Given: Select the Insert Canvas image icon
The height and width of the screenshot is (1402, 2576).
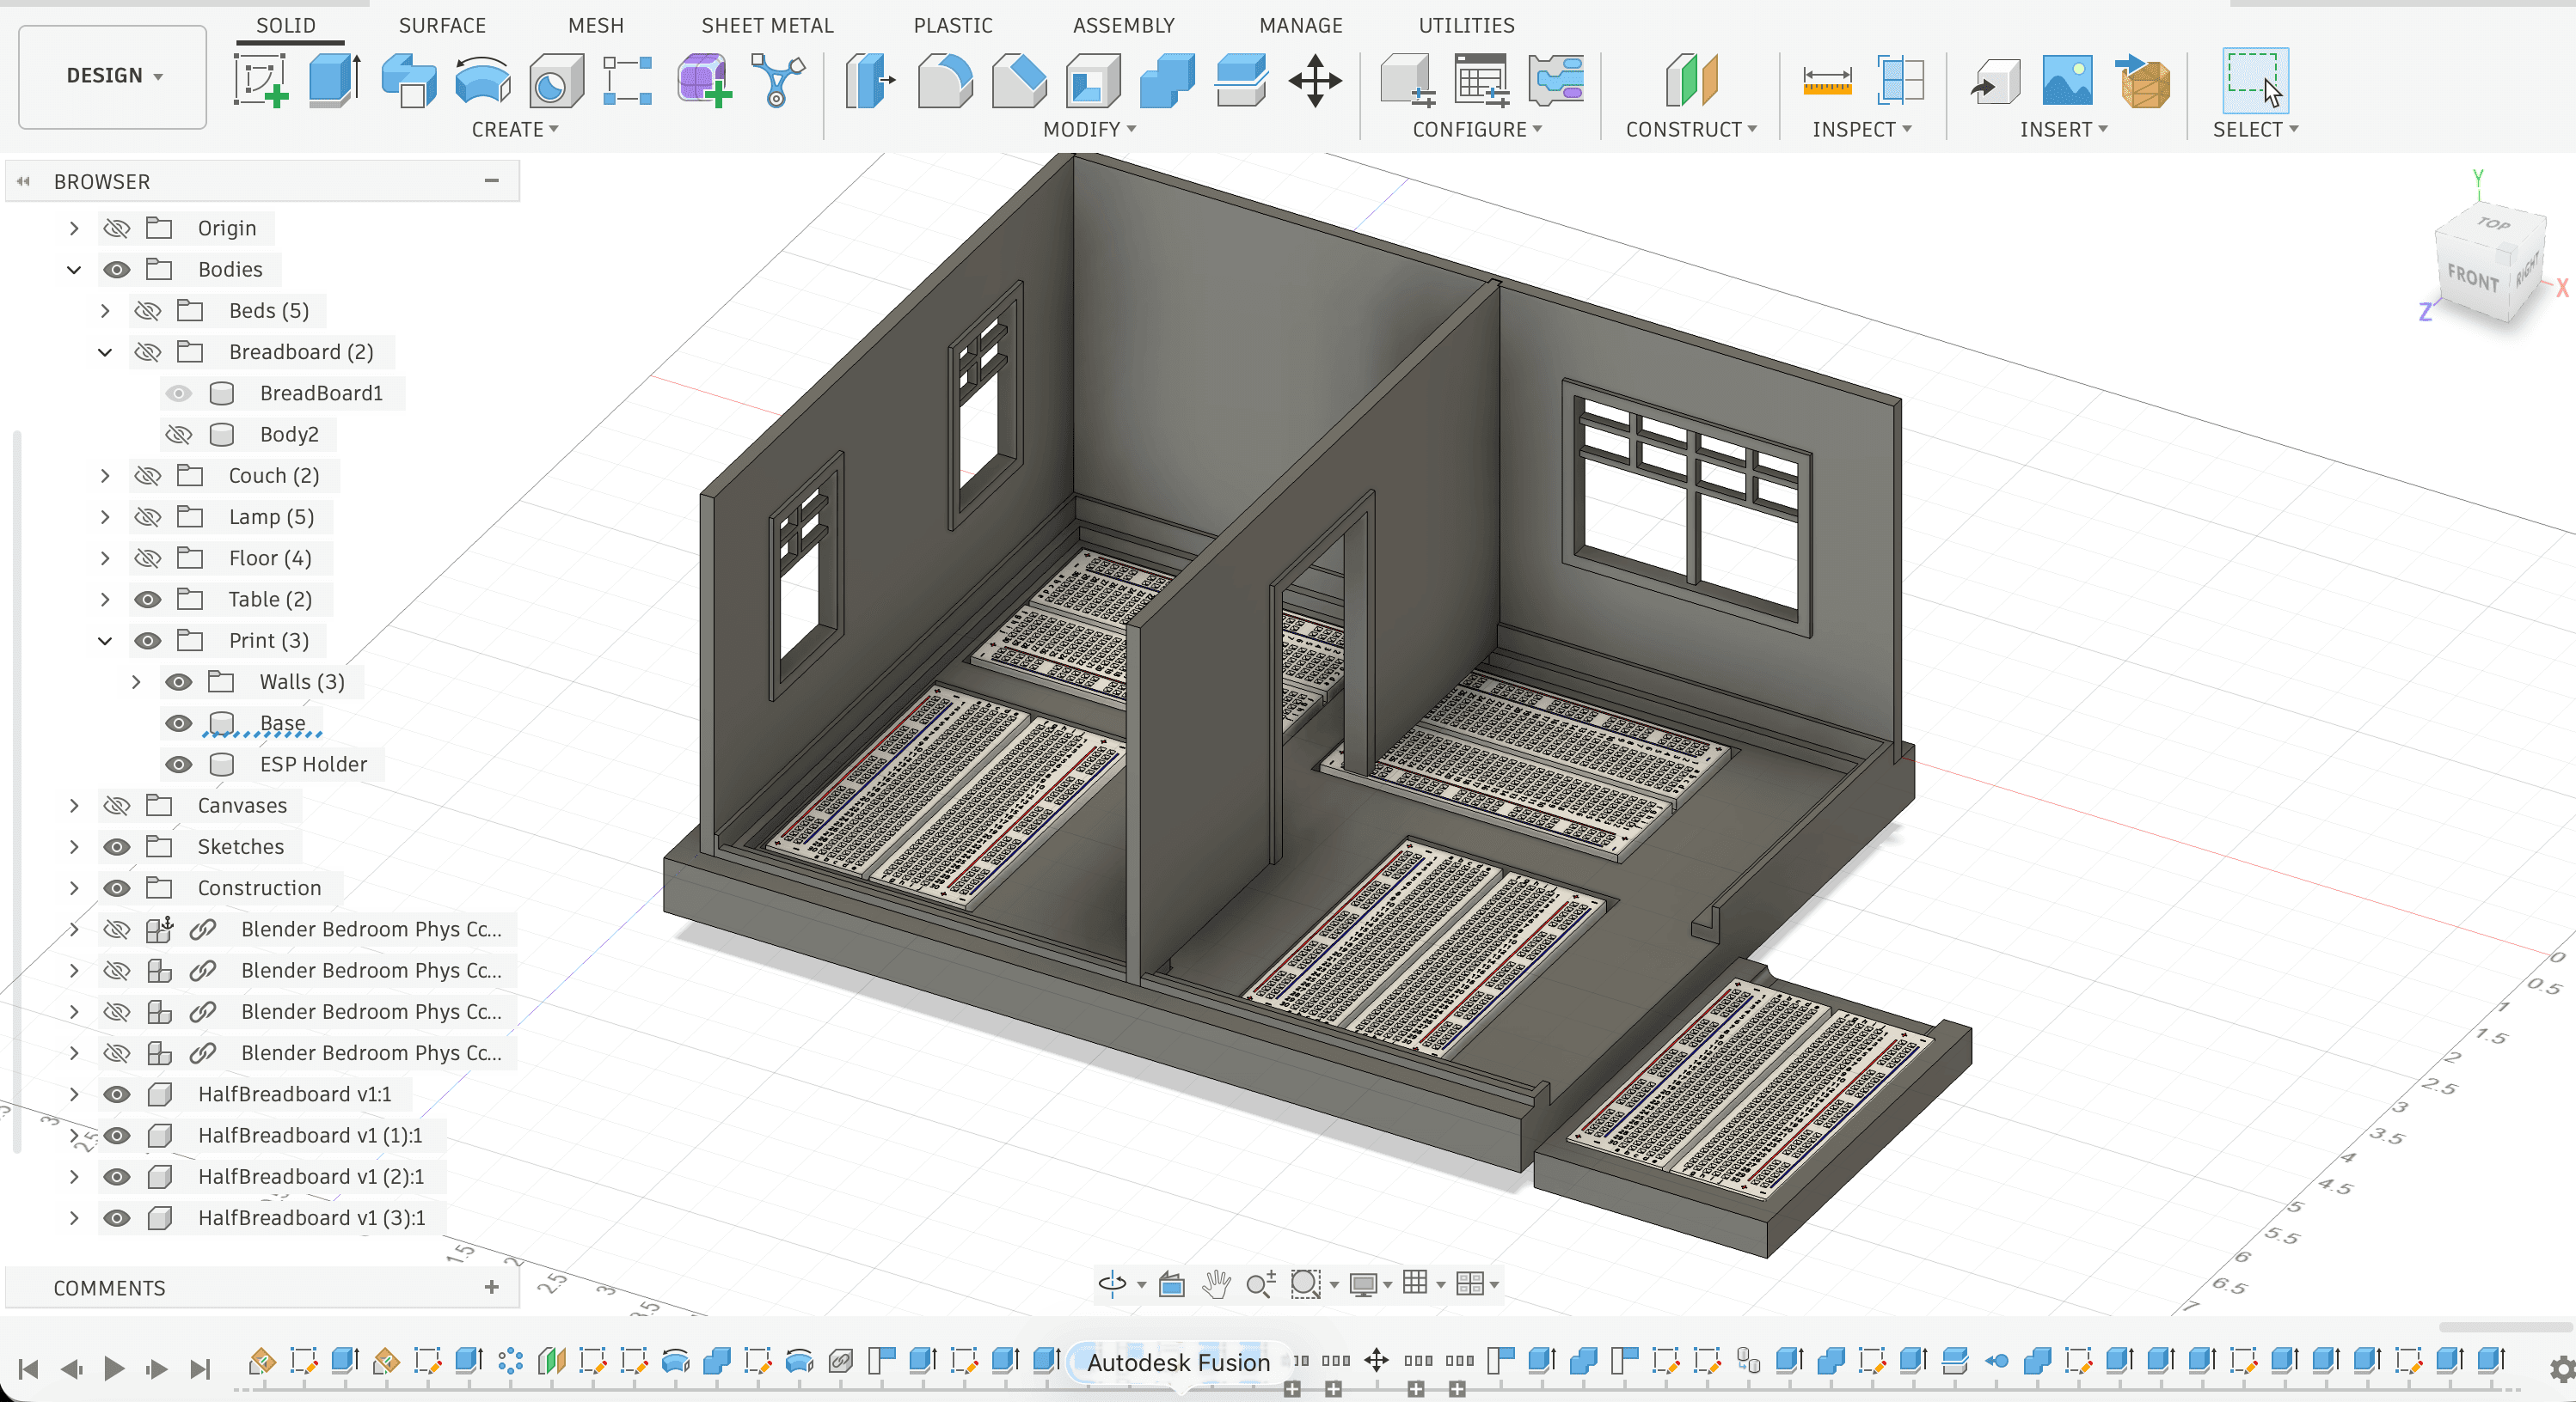Looking at the screenshot, I should pos(2067,80).
